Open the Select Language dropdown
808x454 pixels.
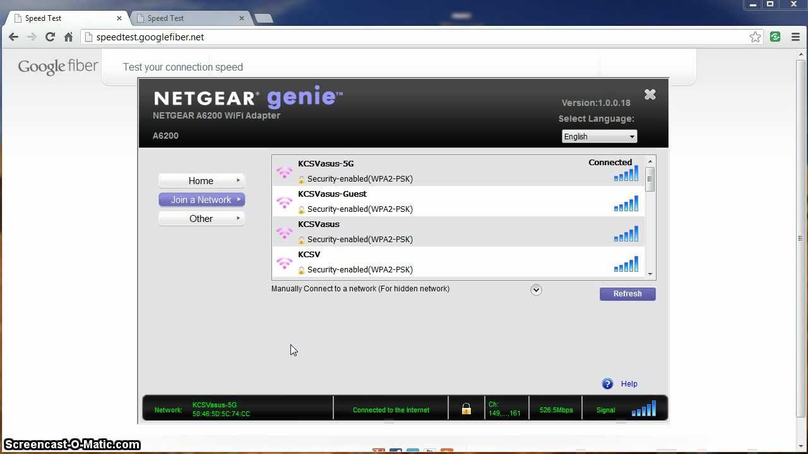pyautogui.click(x=599, y=136)
